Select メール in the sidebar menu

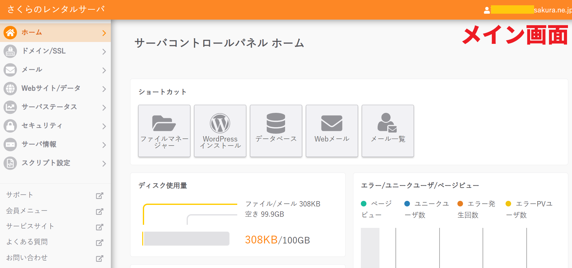[55, 70]
